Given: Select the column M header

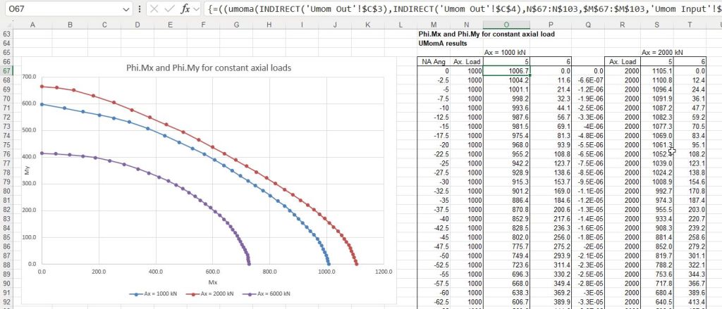Looking at the screenshot, I should tap(434, 25).
